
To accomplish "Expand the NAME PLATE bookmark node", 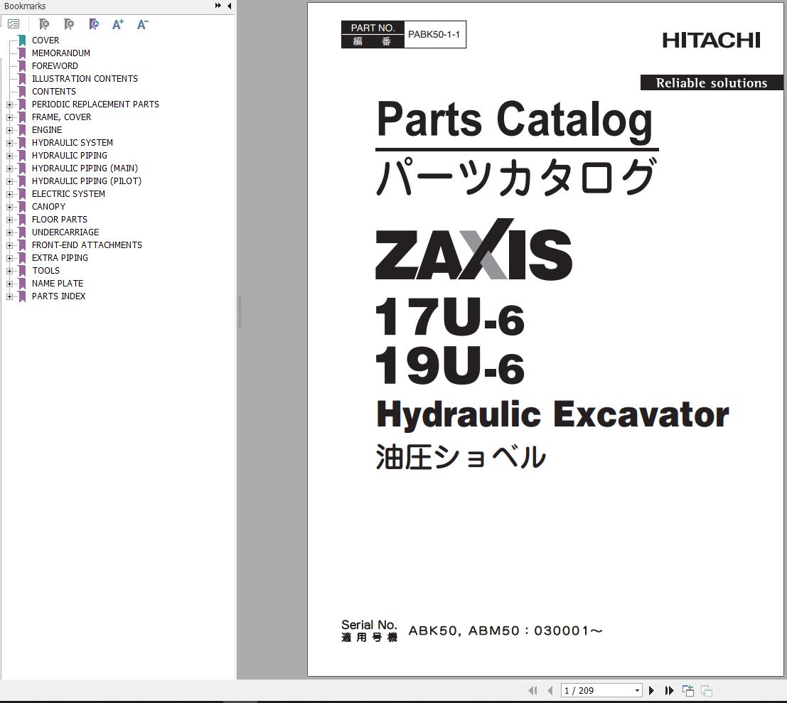I will [x=9, y=284].
